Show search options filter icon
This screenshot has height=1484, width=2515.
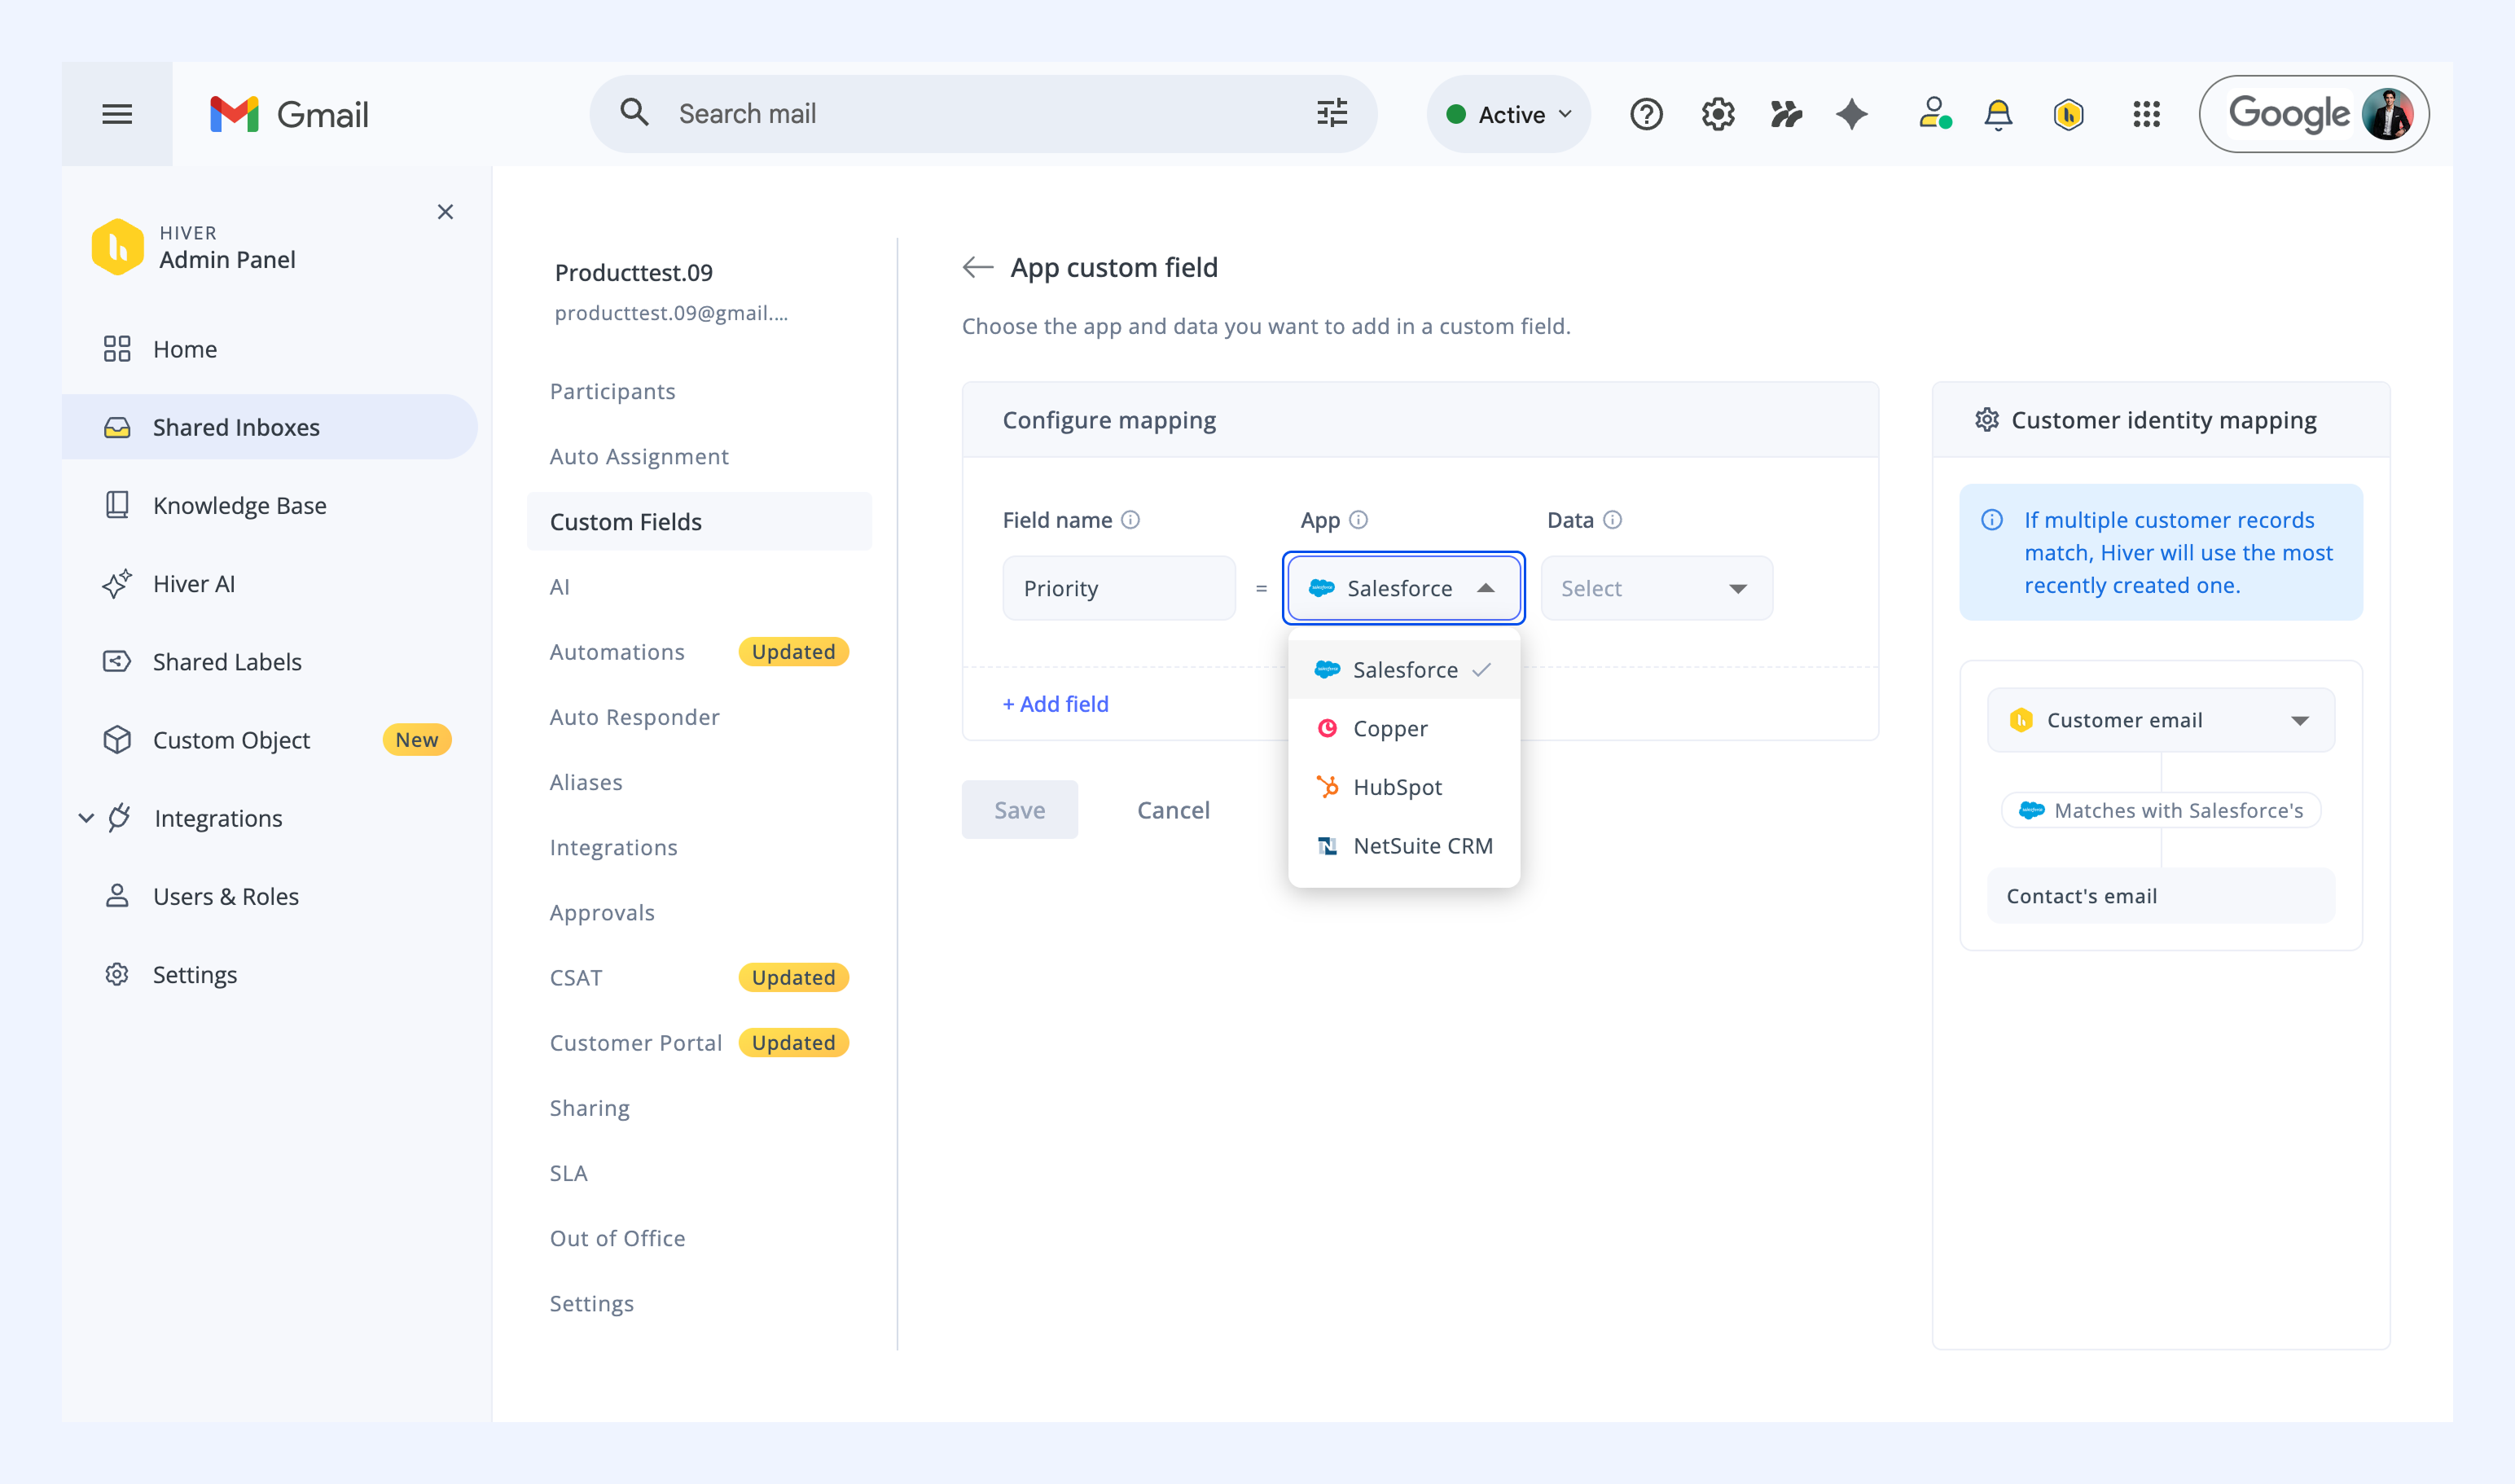click(1332, 113)
